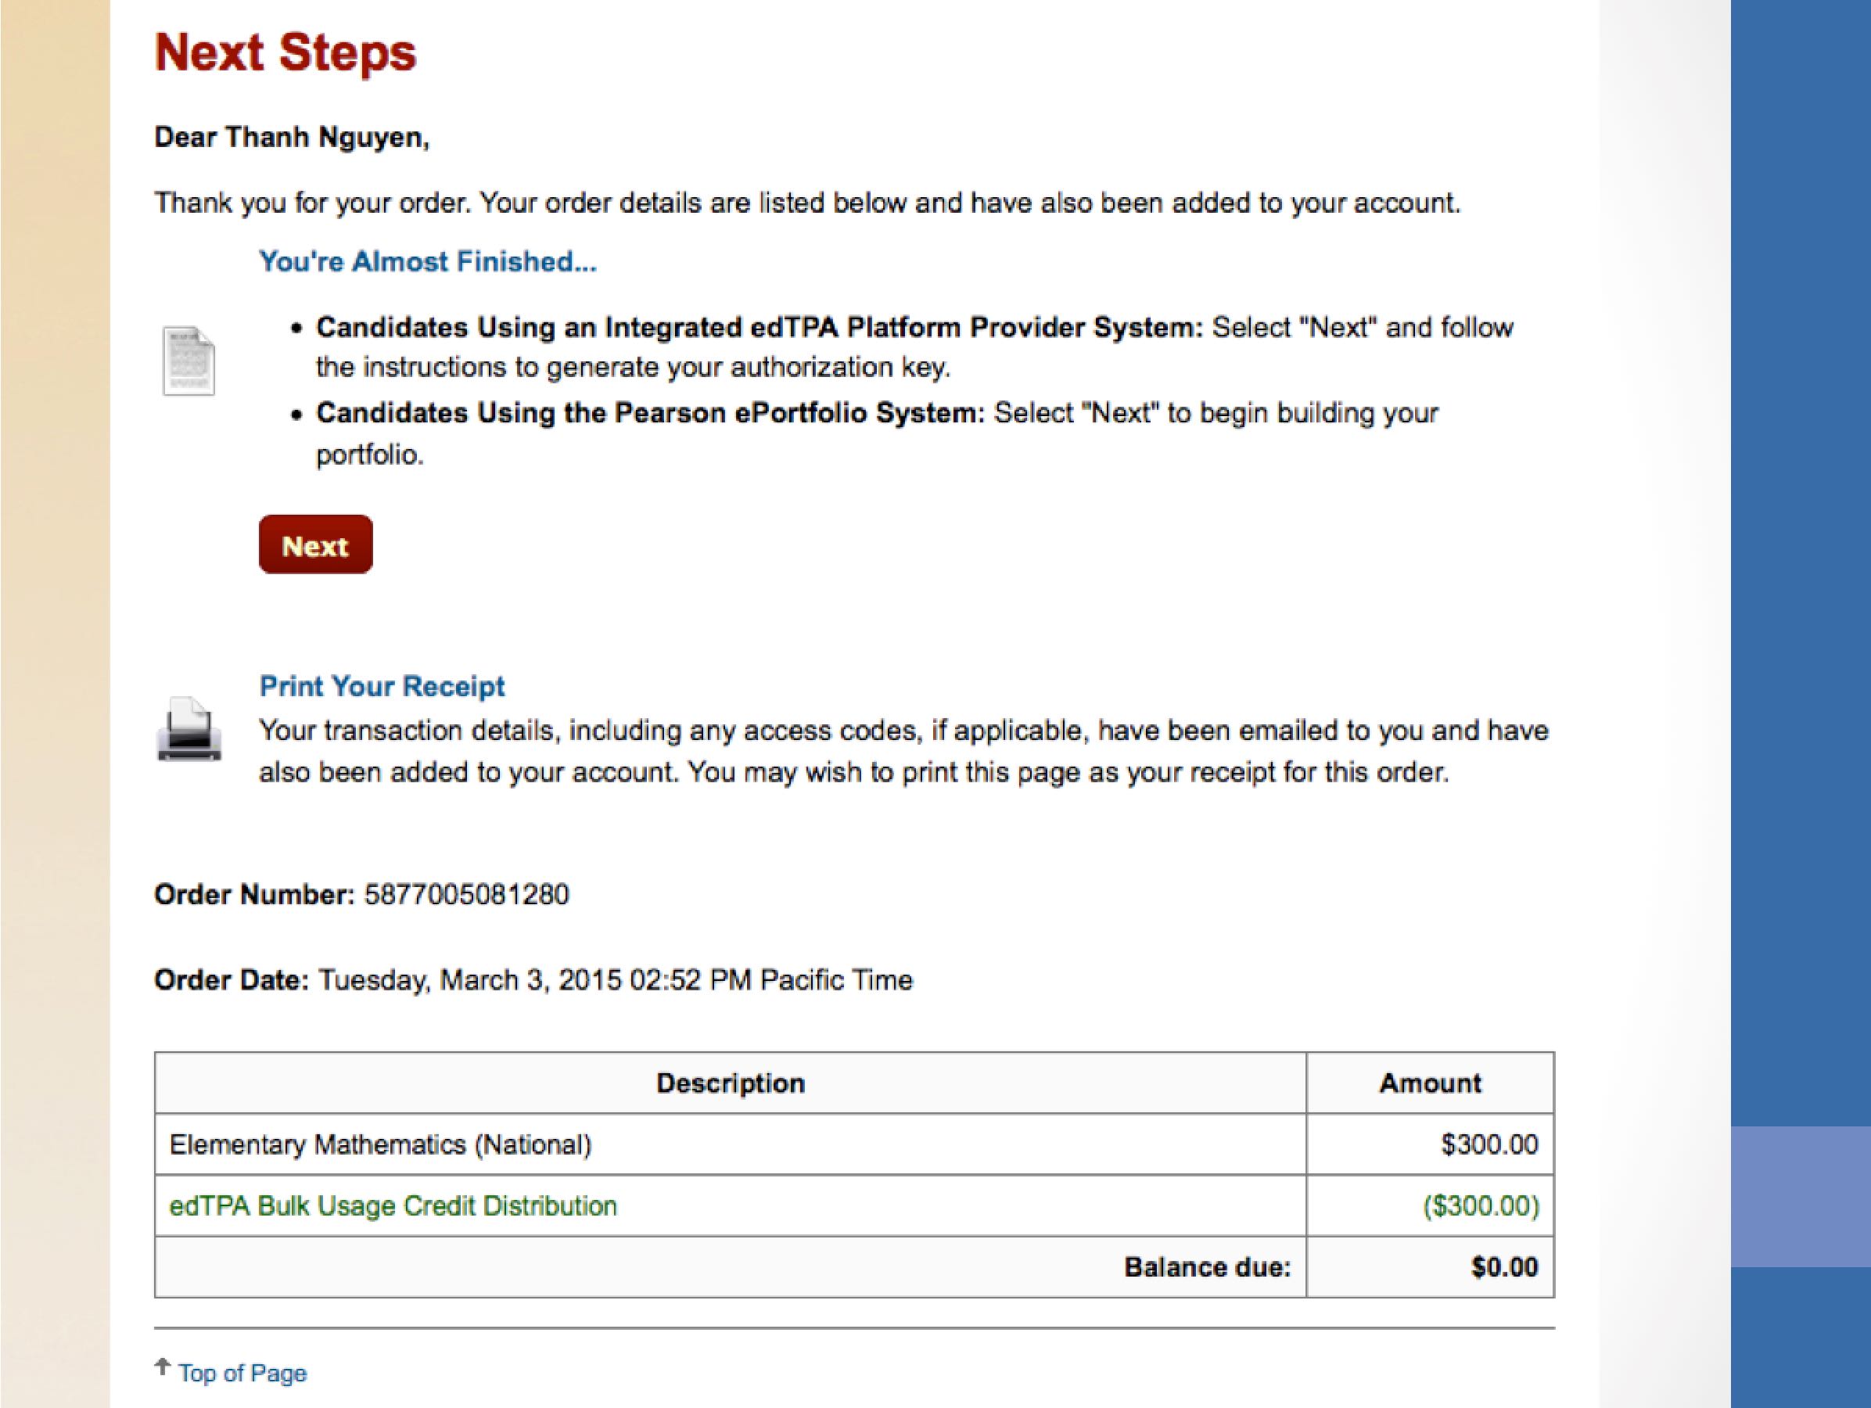The width and height of the screenshot is (1871, 1408).
Task: Click the edTPA Bulk Usage Credit Distribution text
Action: 393,1205
